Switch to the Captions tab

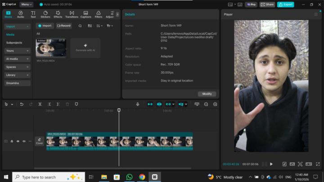[85, 14]
